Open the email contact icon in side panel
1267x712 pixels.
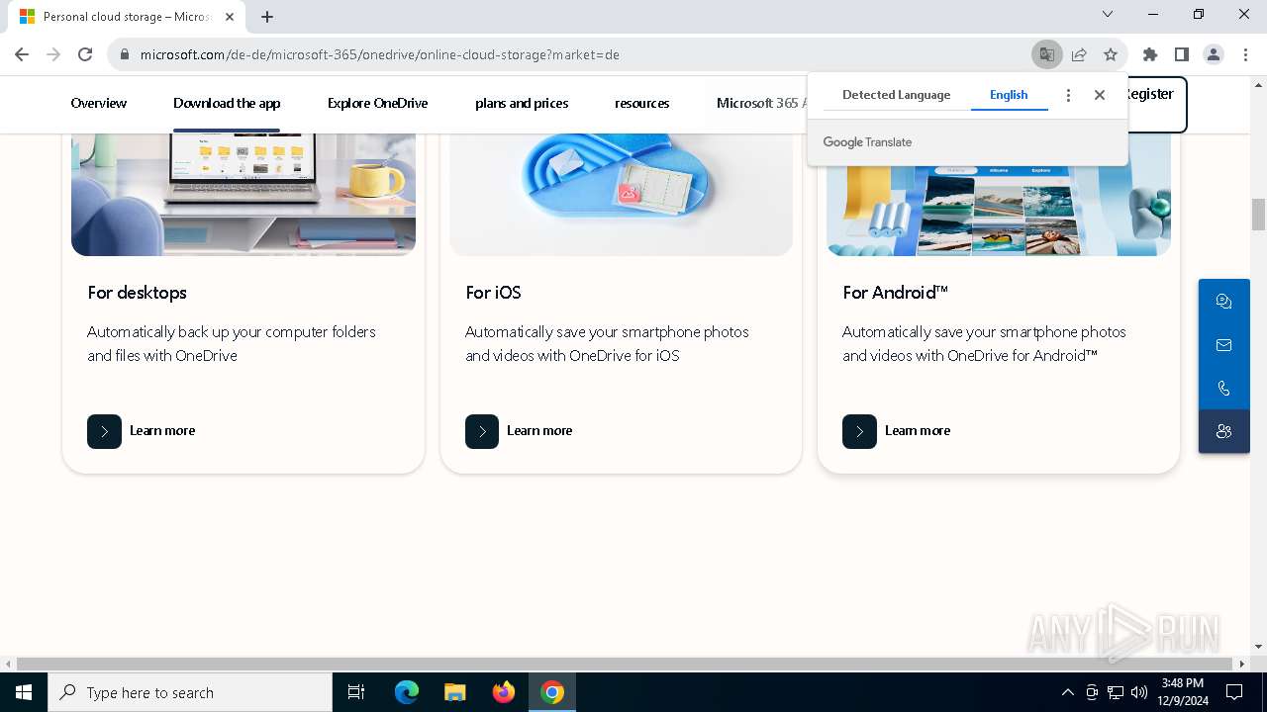pos(1224,345)
